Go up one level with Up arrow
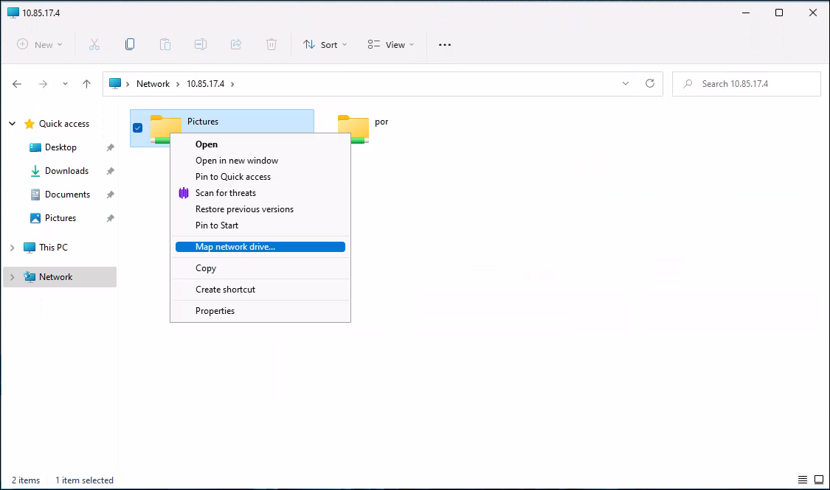 (86, 84)
